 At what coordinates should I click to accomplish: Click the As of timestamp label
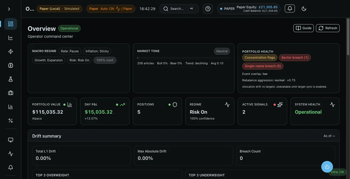pos(329,136)
